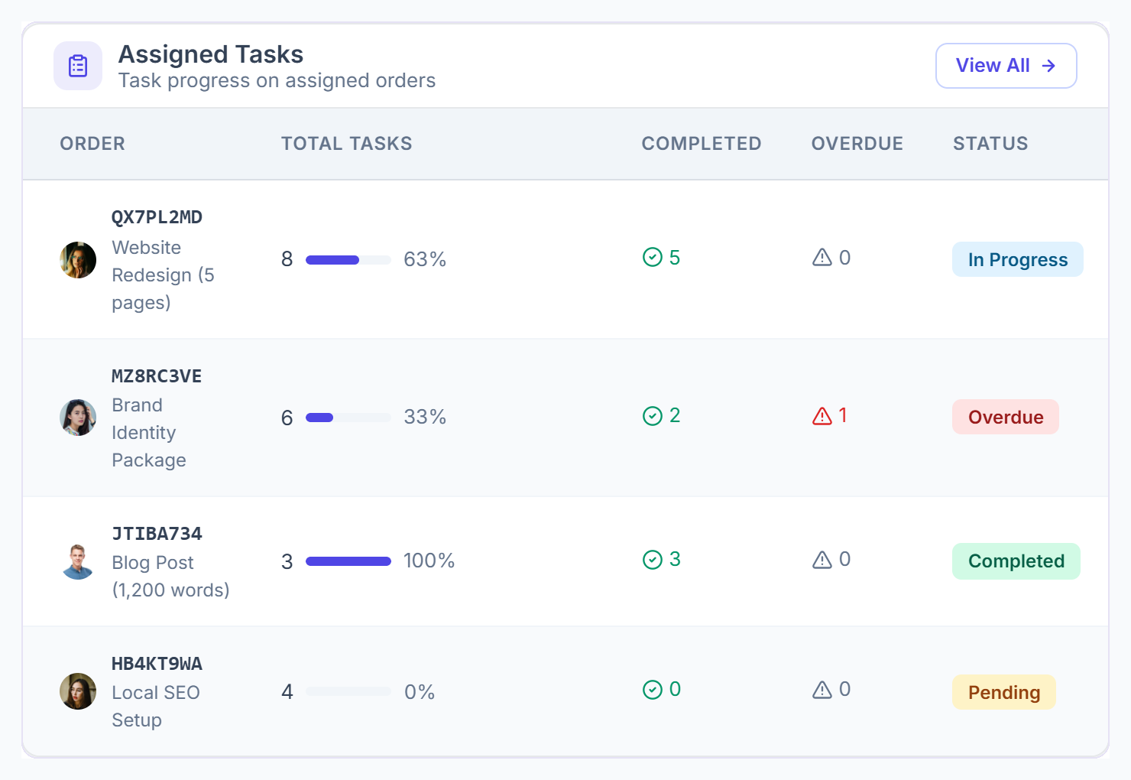This screenshot has height=780, width=1131.
Task: Click the overdue warning icon for HB4KT9WA
Action: pos(822,690)
